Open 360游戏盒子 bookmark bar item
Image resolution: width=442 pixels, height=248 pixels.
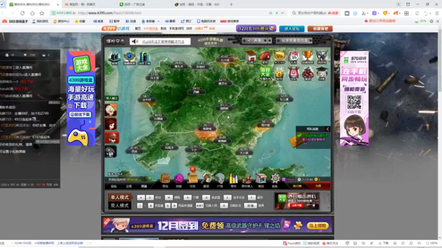[15, 21]
